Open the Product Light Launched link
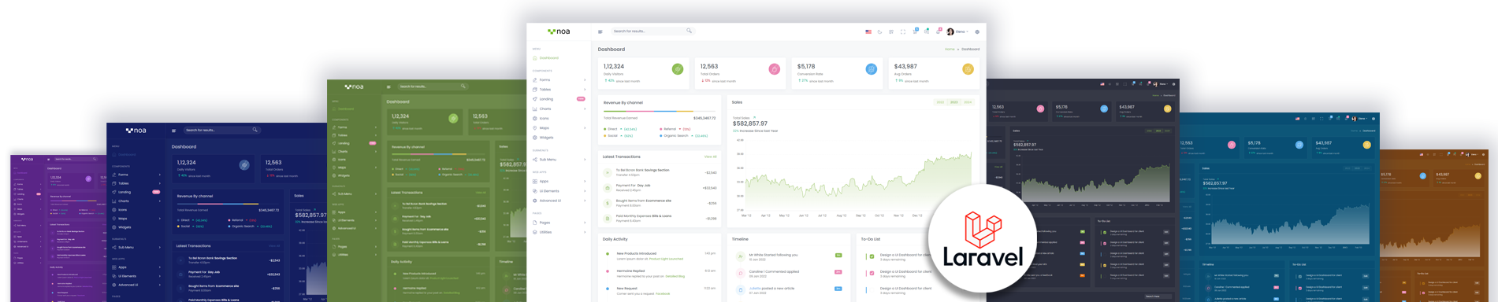This screenshot has width=1498, height=302. click(x=666, y=259)
